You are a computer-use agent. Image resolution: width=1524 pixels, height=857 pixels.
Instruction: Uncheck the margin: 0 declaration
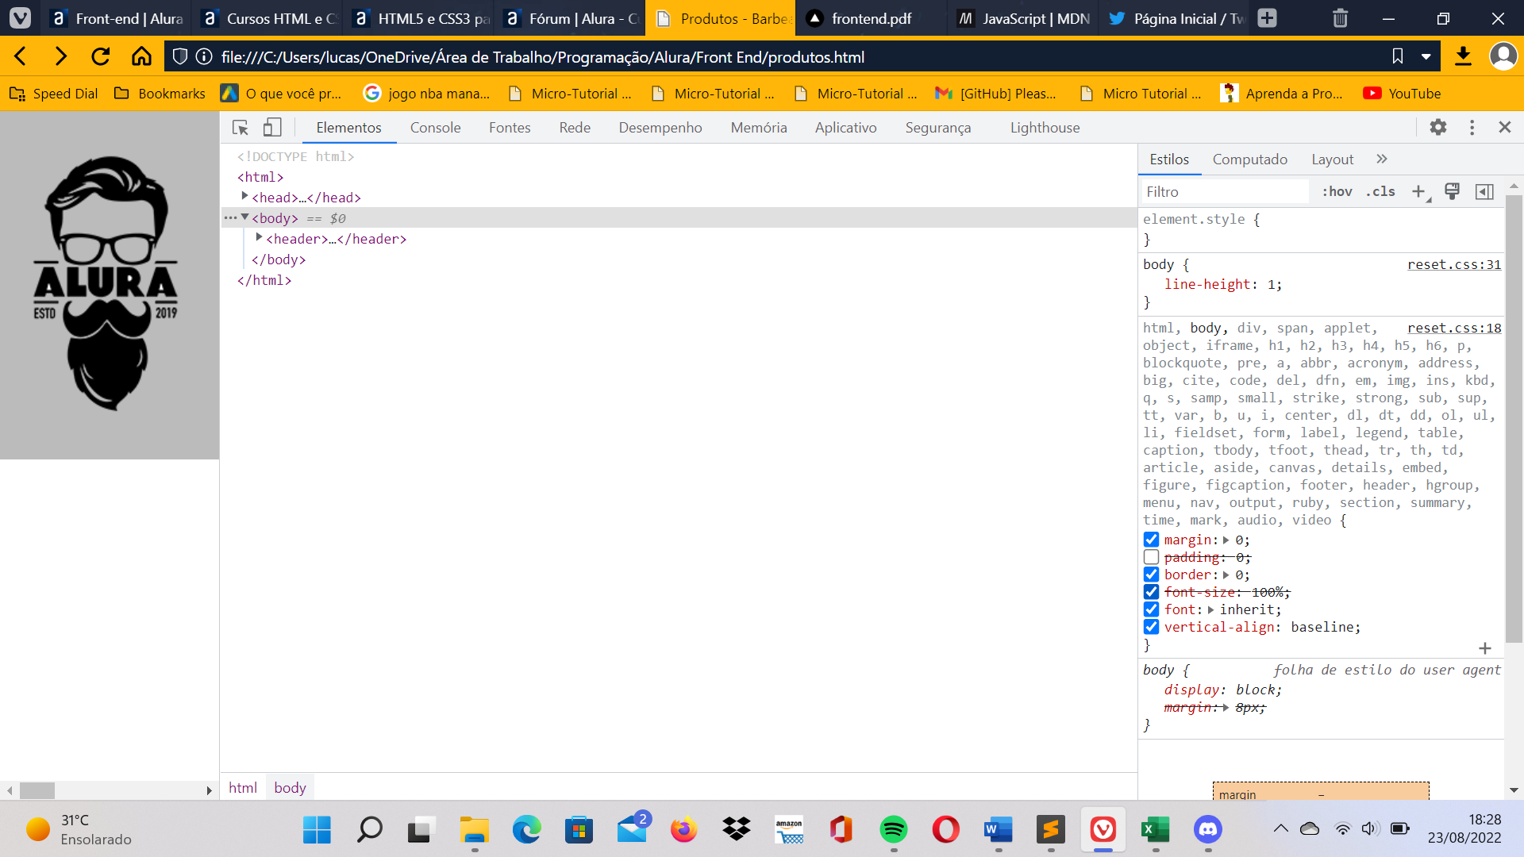coord(1151,540)
